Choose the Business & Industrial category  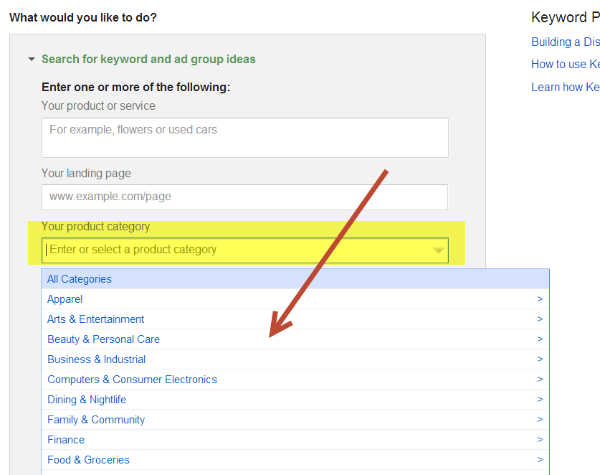pyautogui.click(x=96, y=359)
